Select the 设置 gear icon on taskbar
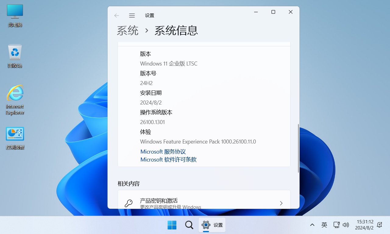This screenshot has height=234, width=390. tap(206, 225)
